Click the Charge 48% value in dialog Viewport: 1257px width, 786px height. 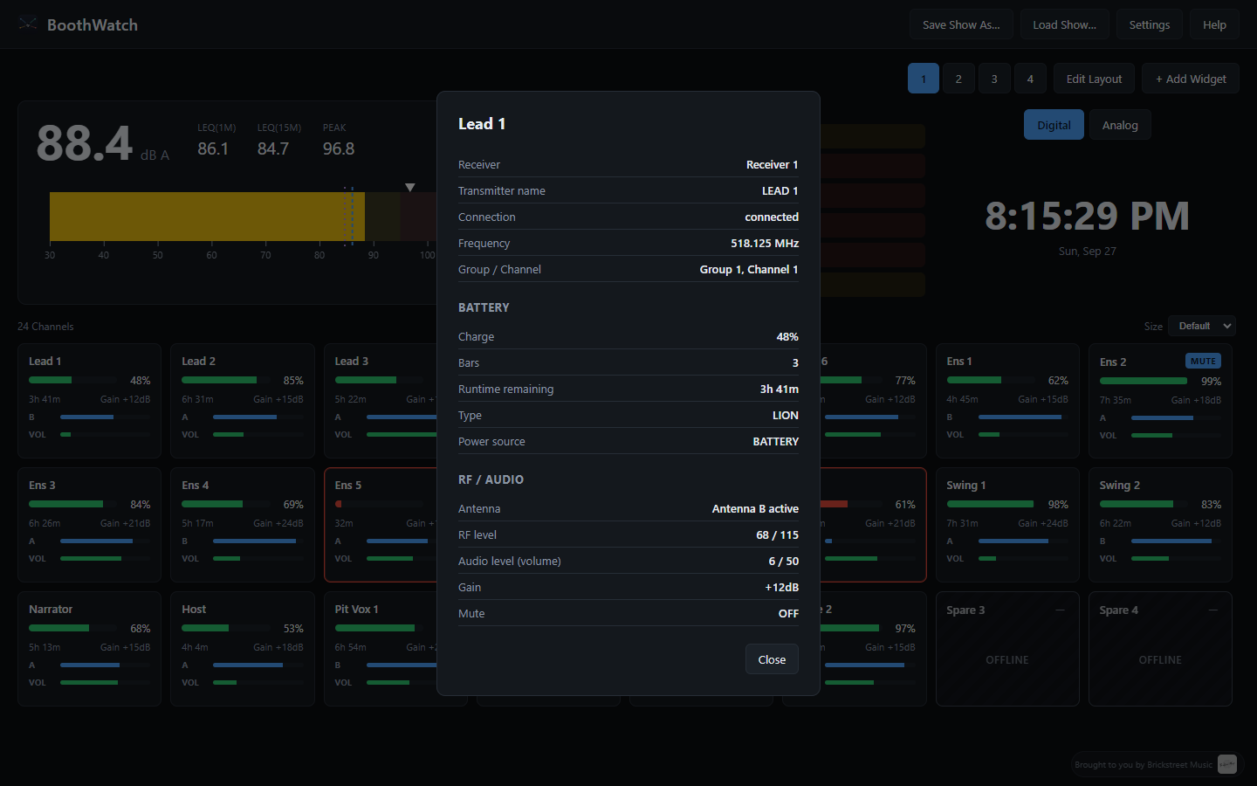(x=787, y=336)
